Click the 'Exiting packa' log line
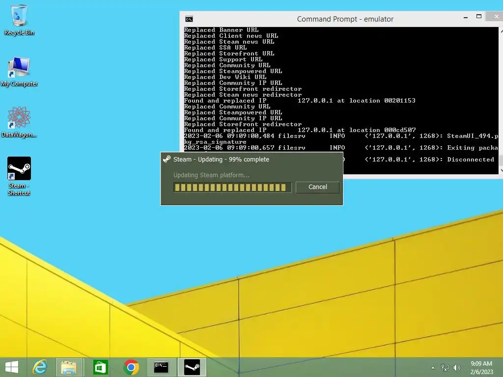This screenshot has height=377, width=503. pos(341,147)
